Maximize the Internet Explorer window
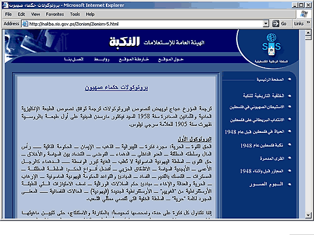This screenshot has height=235, width=314. point(301,5)
